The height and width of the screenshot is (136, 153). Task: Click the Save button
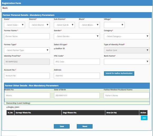click(62, 126)
